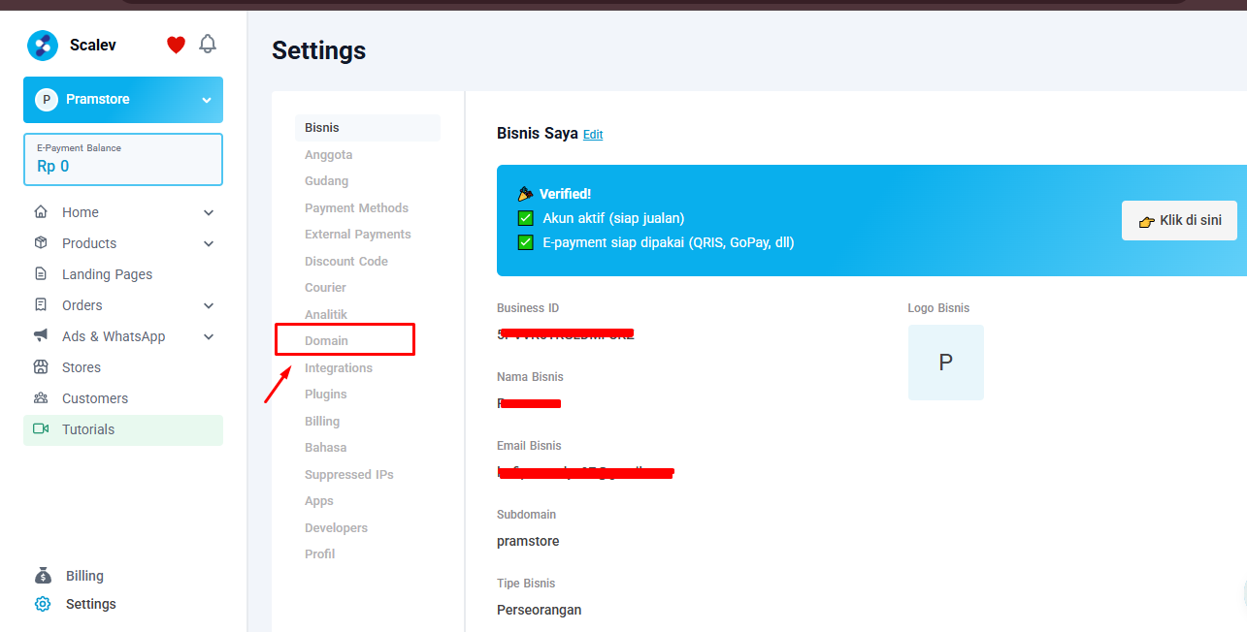Click the Billing money bag icon
Image resolution: width=1247 pixels, height=632 pixels.
[43, 576]
